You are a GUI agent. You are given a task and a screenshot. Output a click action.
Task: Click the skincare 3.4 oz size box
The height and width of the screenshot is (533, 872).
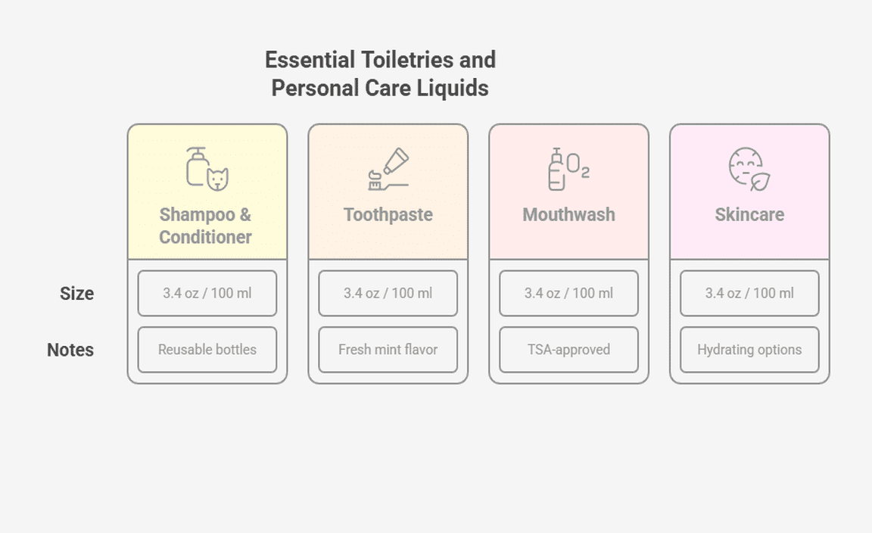749,293
